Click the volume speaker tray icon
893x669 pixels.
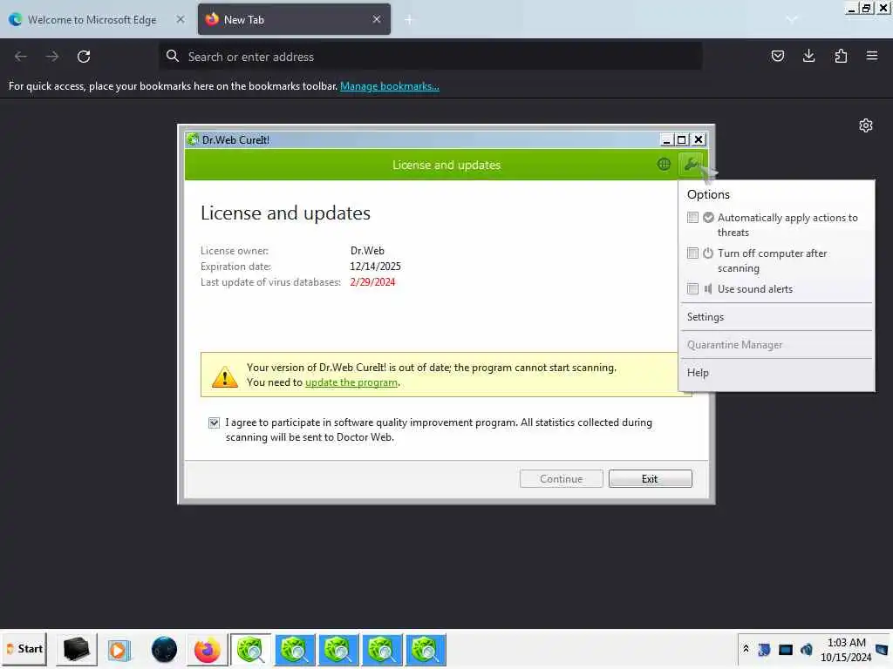807,650
